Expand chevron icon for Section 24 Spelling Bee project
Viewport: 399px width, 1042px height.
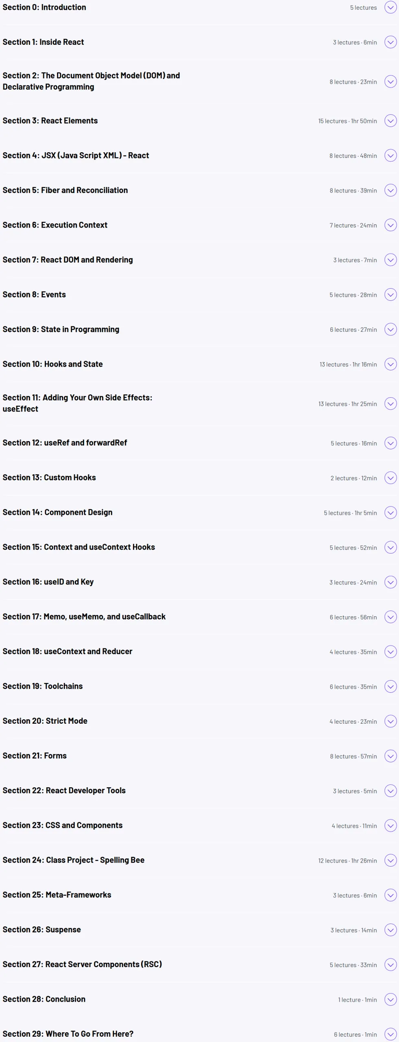pos(390,860)
